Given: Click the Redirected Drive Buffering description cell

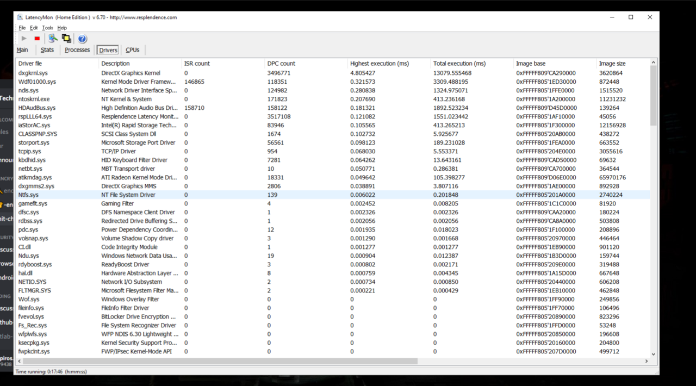Looking at the screenshot, I should pyautogui.click(x=139, y=221).
